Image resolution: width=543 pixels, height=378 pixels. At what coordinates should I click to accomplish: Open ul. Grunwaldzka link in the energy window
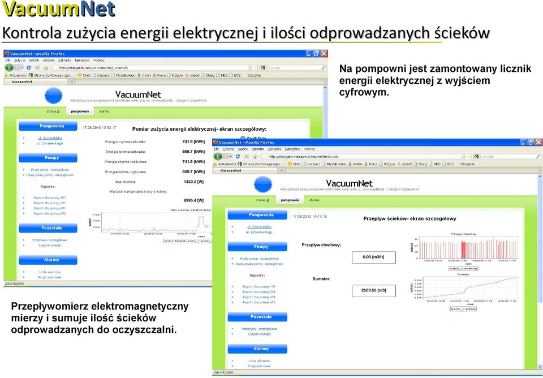coord(50,138)
